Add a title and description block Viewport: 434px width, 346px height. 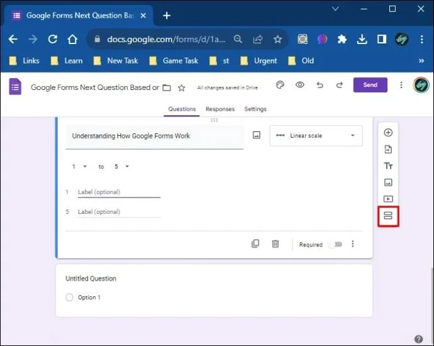388,166
